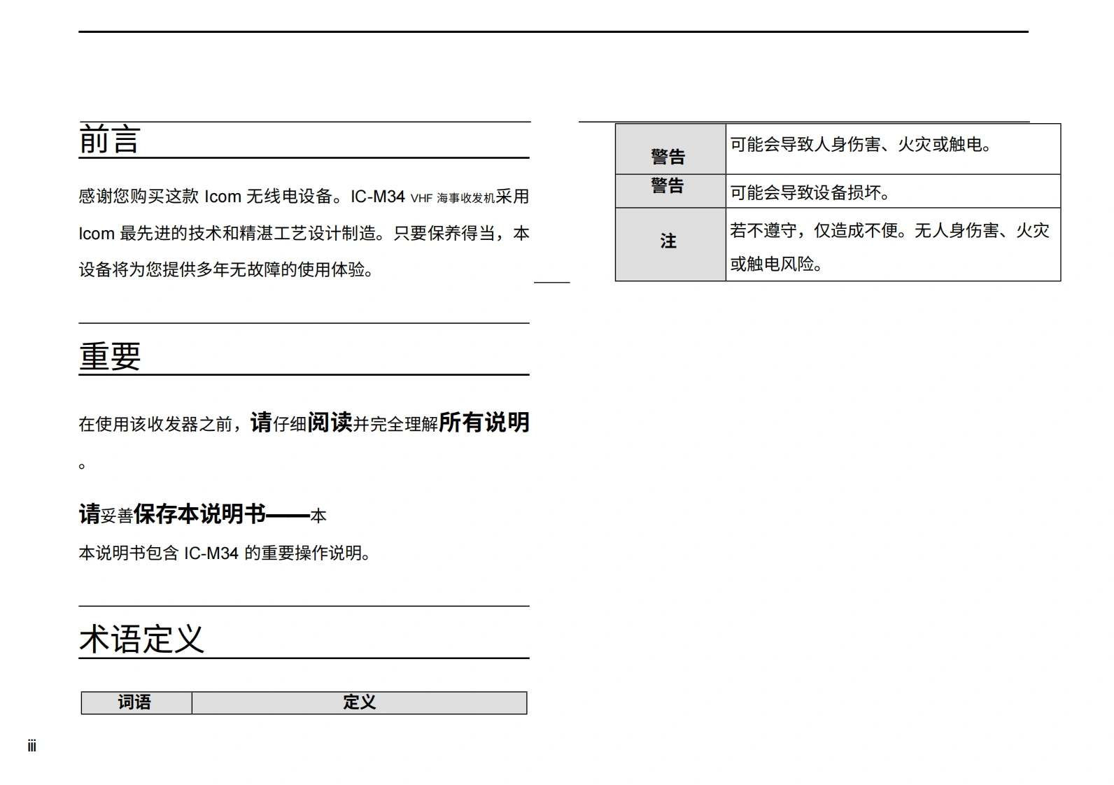The height and width of the screenshot is (785, 1114).
Task: Select the 警告 cell beside the equipment damage text
Action: click(x=669, y=186)
